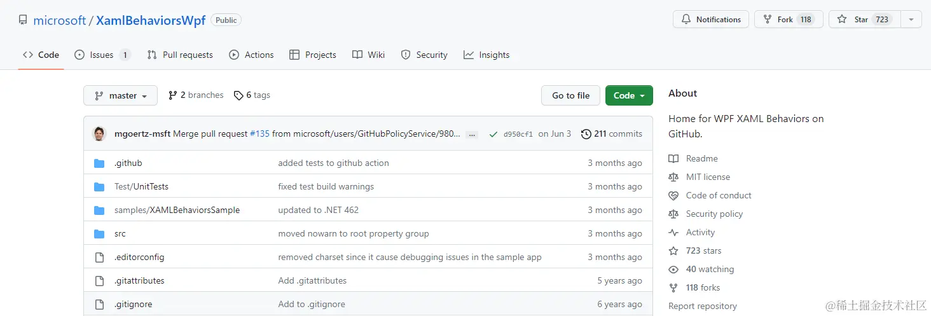The image size is (931, 316).
Task: Click the Report repository link
Action: pyautogui.click(x=703, y=306)
